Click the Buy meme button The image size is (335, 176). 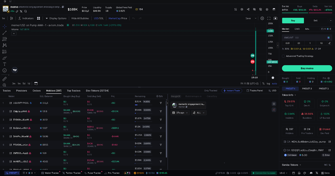(x=307, y=68)
